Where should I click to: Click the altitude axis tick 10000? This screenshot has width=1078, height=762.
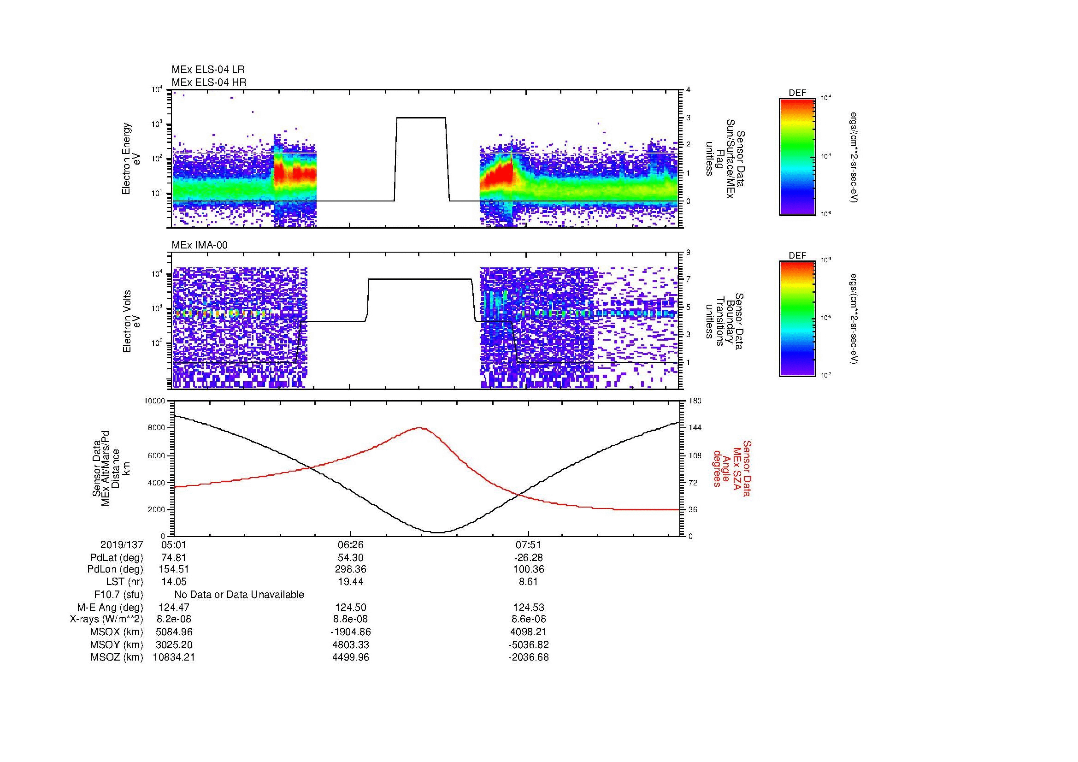(154, 401)
